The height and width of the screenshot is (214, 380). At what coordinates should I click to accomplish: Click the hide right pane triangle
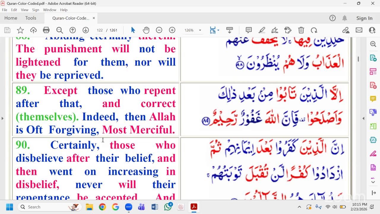[x=363, y=118]
